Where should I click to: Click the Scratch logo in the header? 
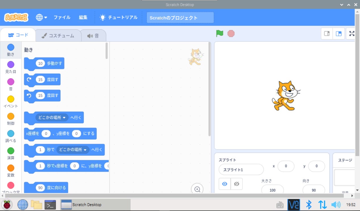pyautogui.click(x=16, y=17)
